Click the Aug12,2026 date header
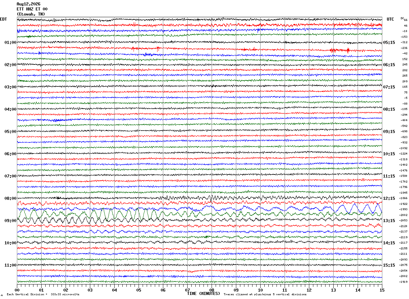The image size is (409, 299). 28,4
